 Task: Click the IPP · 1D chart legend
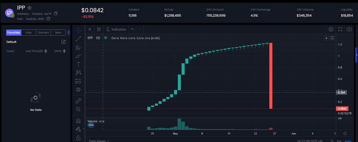94,38
